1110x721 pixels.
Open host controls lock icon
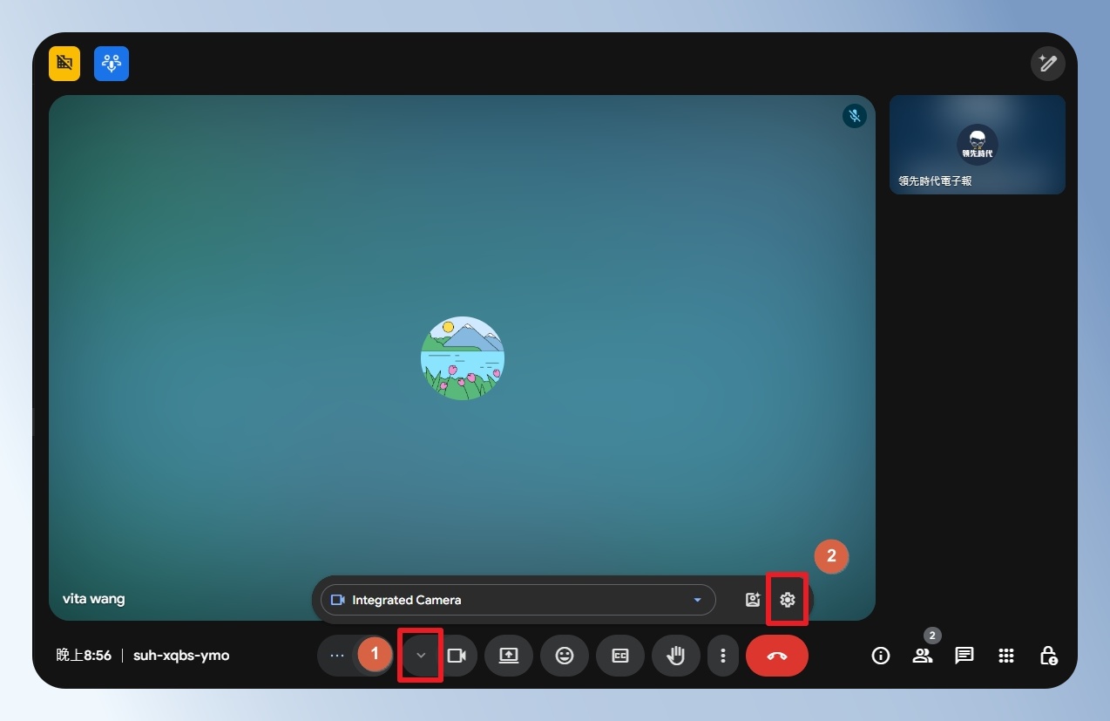[x=1048, y=656]
